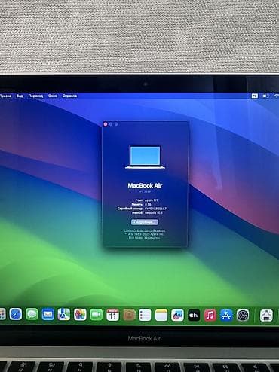This screenshot has width=279, height=372.
Task: Open the Music app in the dock
Action: (210, 316)
